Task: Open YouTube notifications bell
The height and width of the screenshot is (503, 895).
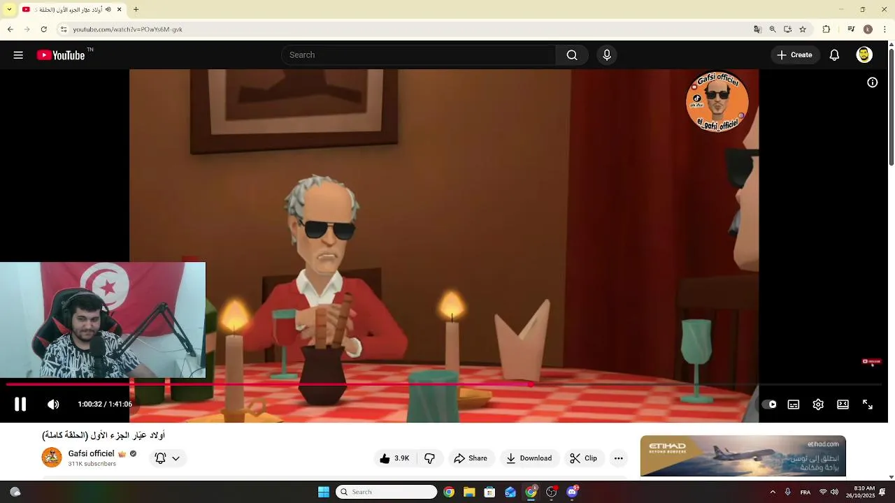Action: [x=834, y=55]
